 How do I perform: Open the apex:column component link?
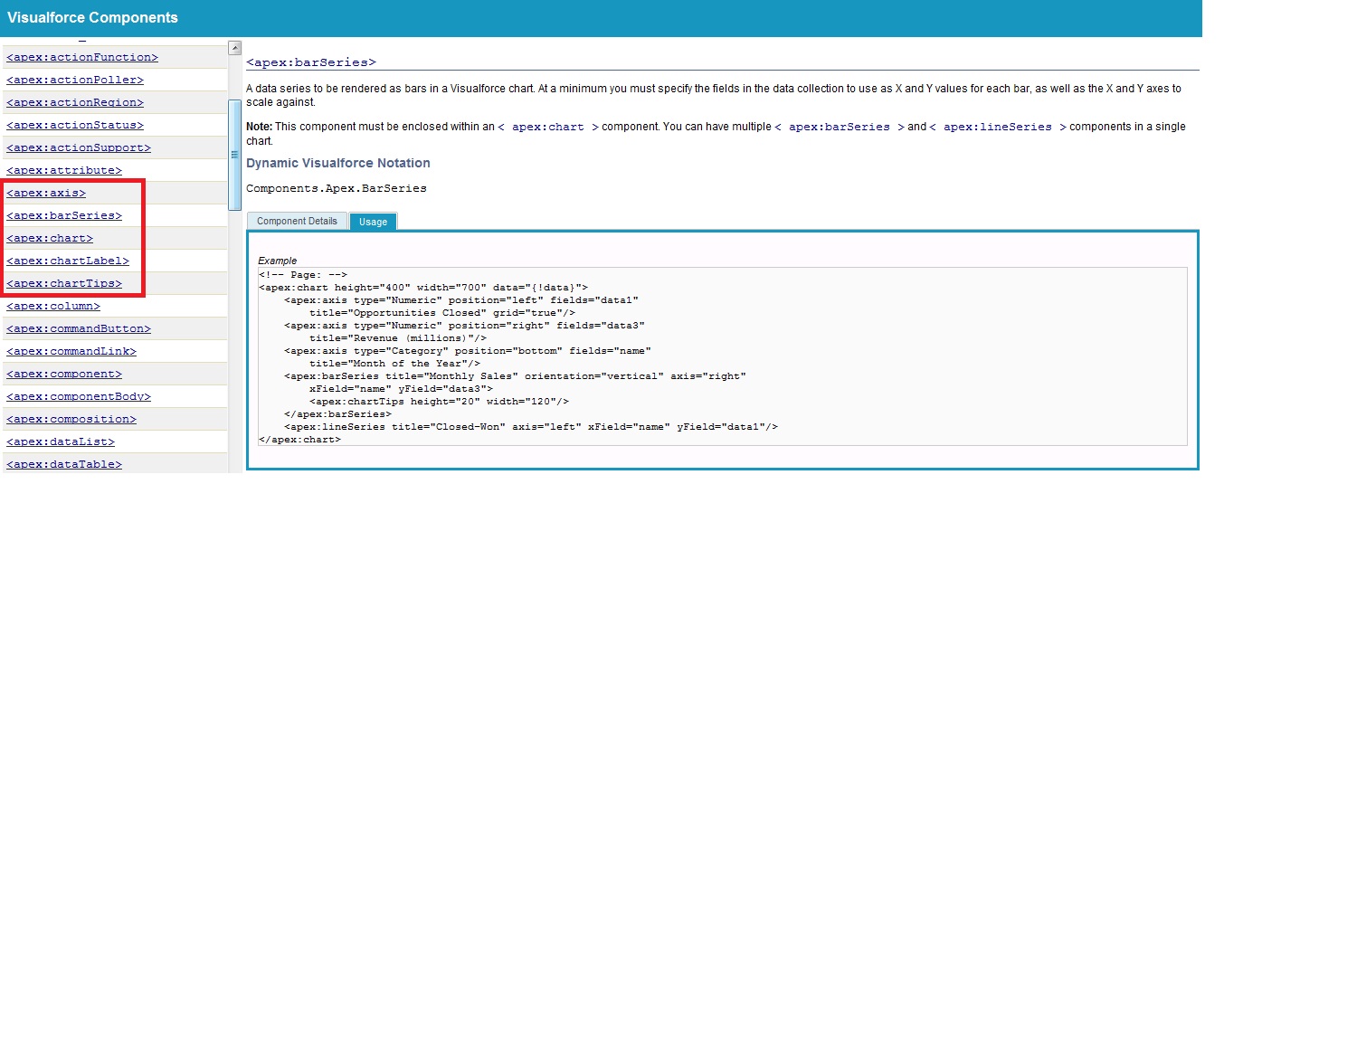(53, 306)
